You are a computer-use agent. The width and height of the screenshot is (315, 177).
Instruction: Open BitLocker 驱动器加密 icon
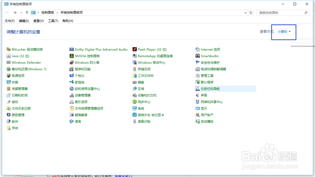coord(9,49)
